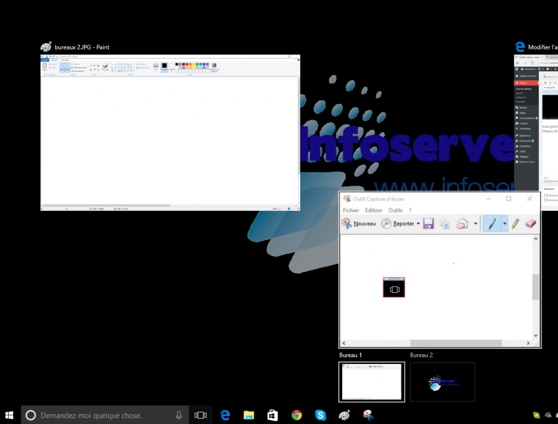Screen dimensions: 558x424
Task: Click the Reporter delay button
Action: 397,224
